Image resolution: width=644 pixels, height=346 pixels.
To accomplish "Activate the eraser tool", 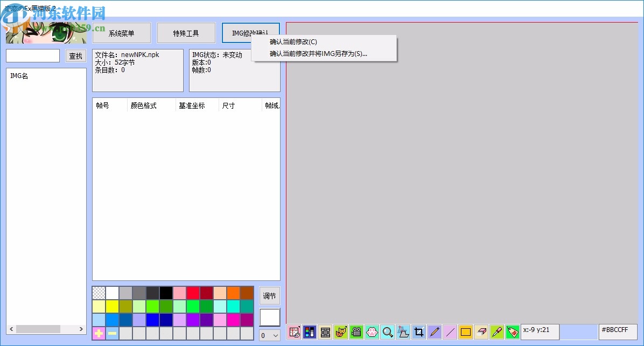I will (x=481, y=332).
